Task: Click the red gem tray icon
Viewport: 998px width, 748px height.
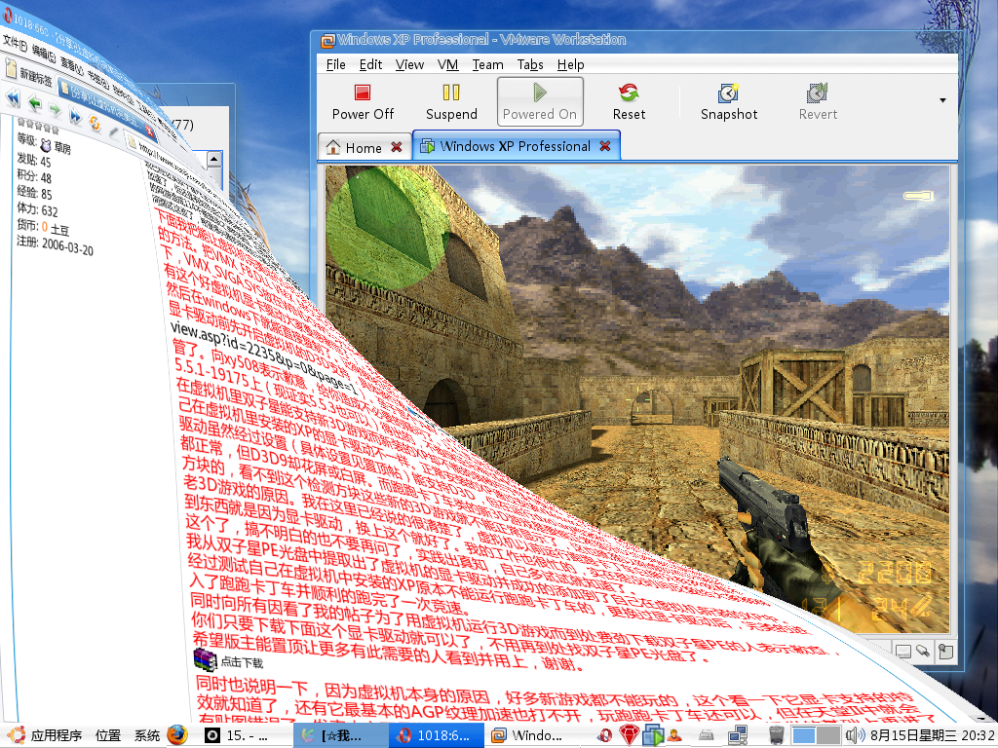Action: point(629,735)
